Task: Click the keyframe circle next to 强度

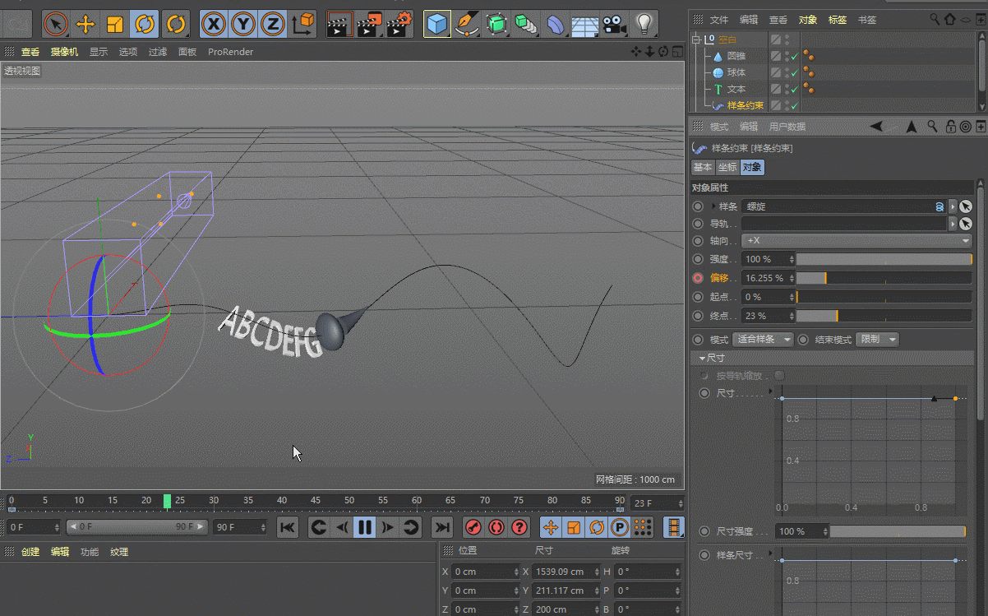Action: [x=698, y=258]
